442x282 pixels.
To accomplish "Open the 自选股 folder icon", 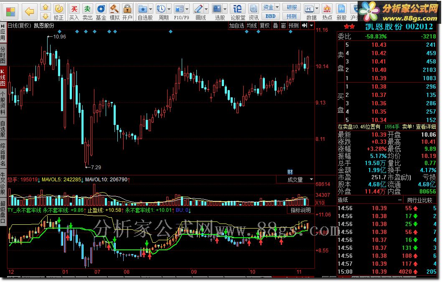I will click(143, 9).
